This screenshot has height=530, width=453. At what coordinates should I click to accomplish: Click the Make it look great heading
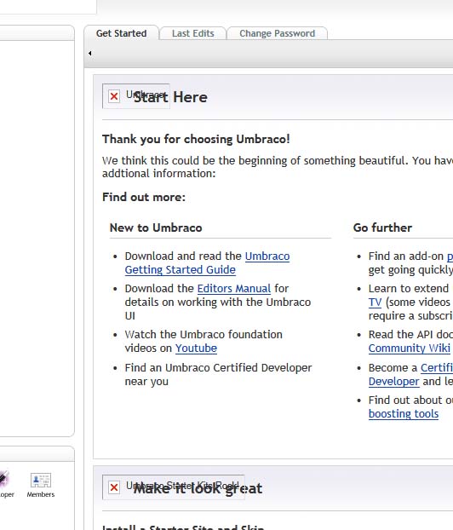[x=198, y=488]
